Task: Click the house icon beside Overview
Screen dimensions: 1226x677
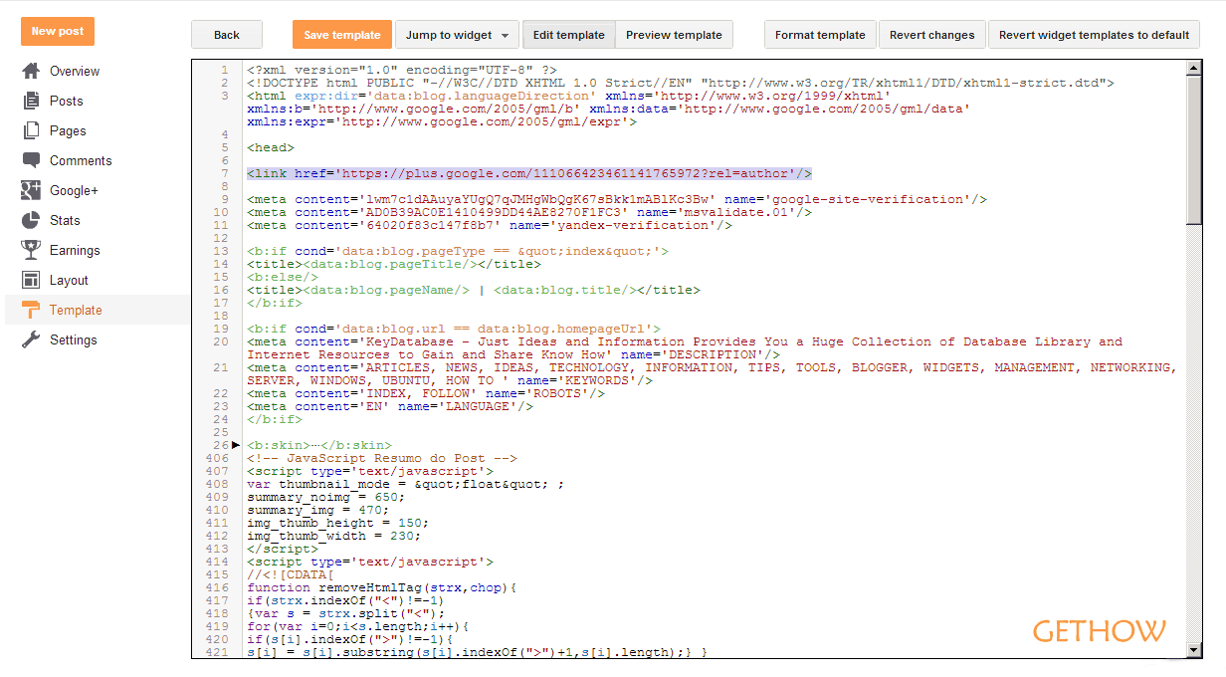Action: click(31, 71)
